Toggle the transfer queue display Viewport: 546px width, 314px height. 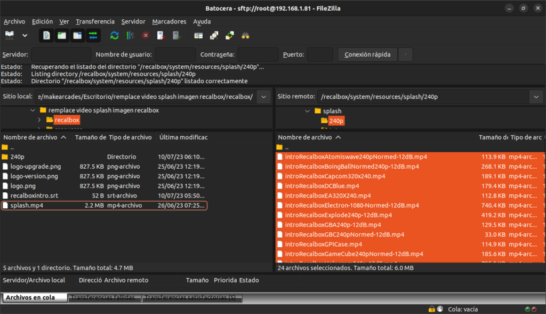click(x=93, y=35)
